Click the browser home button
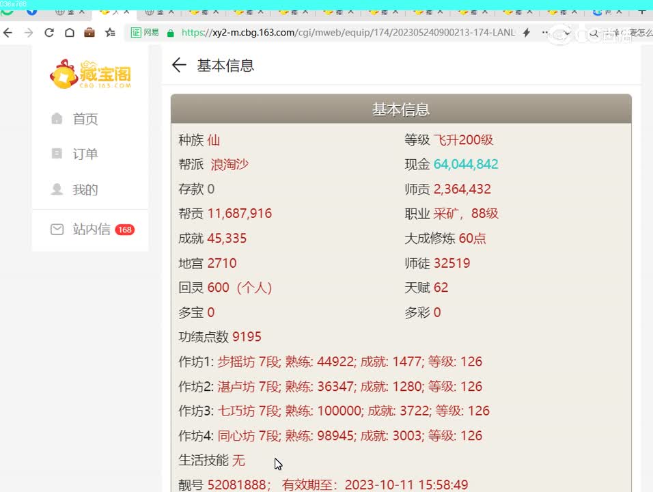The height and width of the screenshot is (492, 653). (70, 33)
